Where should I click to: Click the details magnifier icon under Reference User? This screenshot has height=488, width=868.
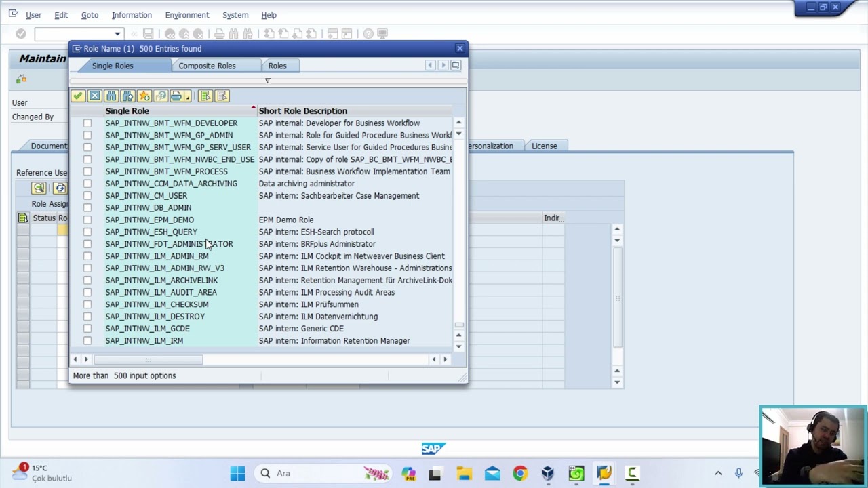[x=39, y=188]
